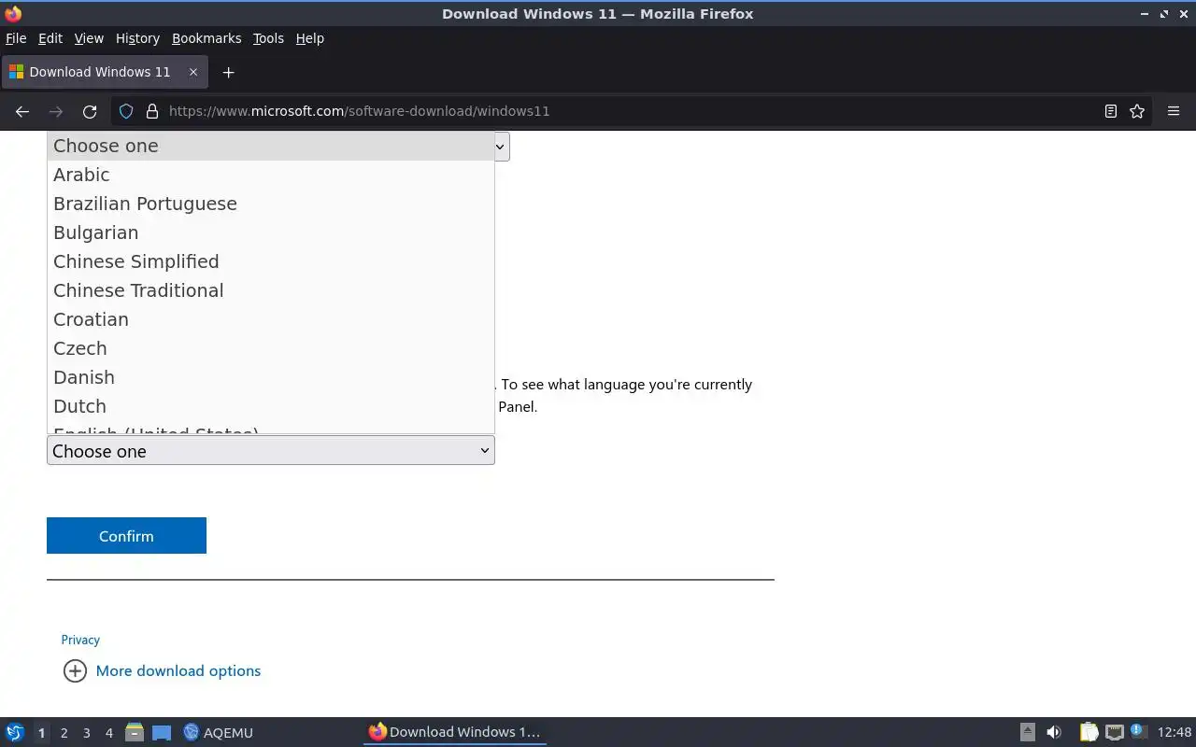Click the taskbar clock showing 12:48

click(x=1175, y=732)
